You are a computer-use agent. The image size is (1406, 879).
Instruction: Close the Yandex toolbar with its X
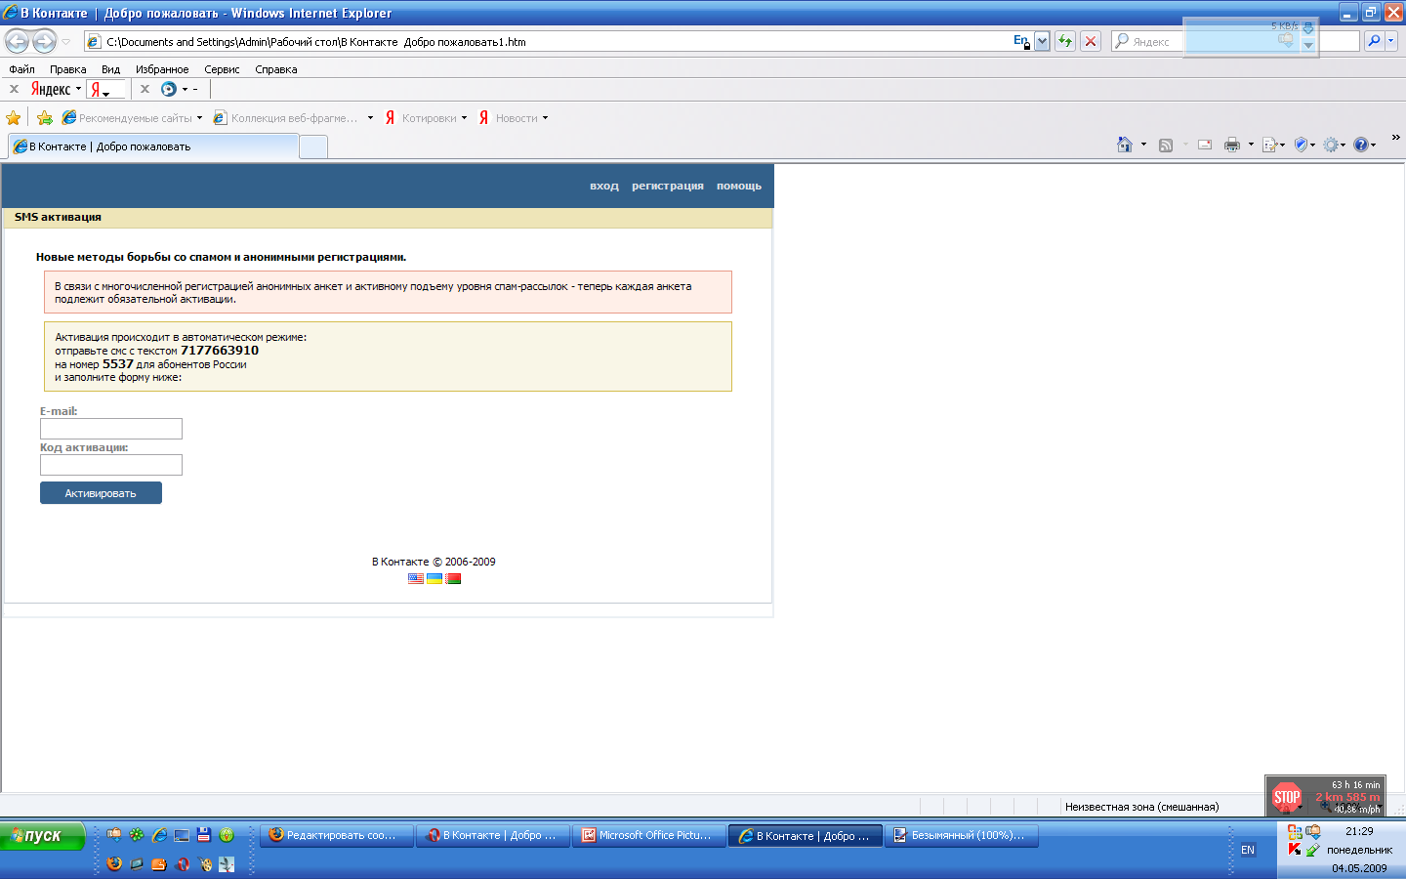(x=14, y=89)
